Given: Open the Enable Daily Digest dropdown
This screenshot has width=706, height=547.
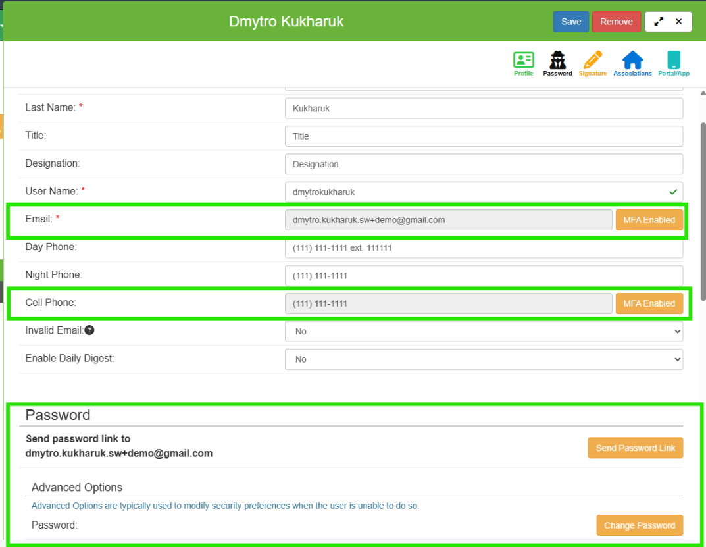Looking at the screenshot, I should (484, 359).
